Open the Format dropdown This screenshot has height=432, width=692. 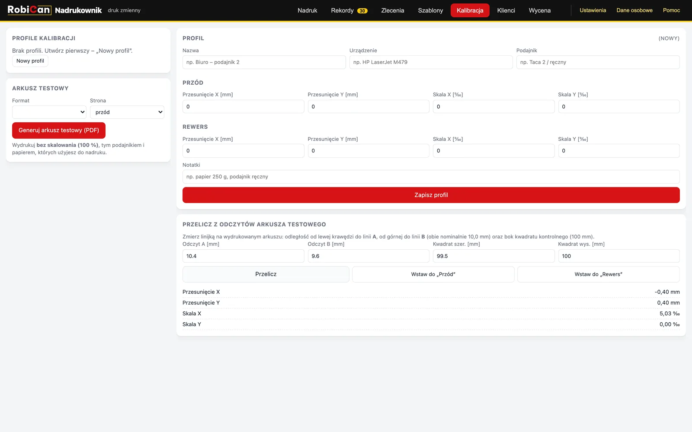[x=49, y=112]
